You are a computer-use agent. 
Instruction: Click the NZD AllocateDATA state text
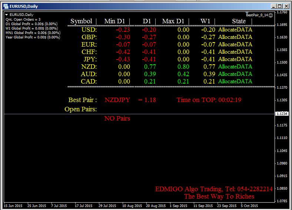click(235, 66)
